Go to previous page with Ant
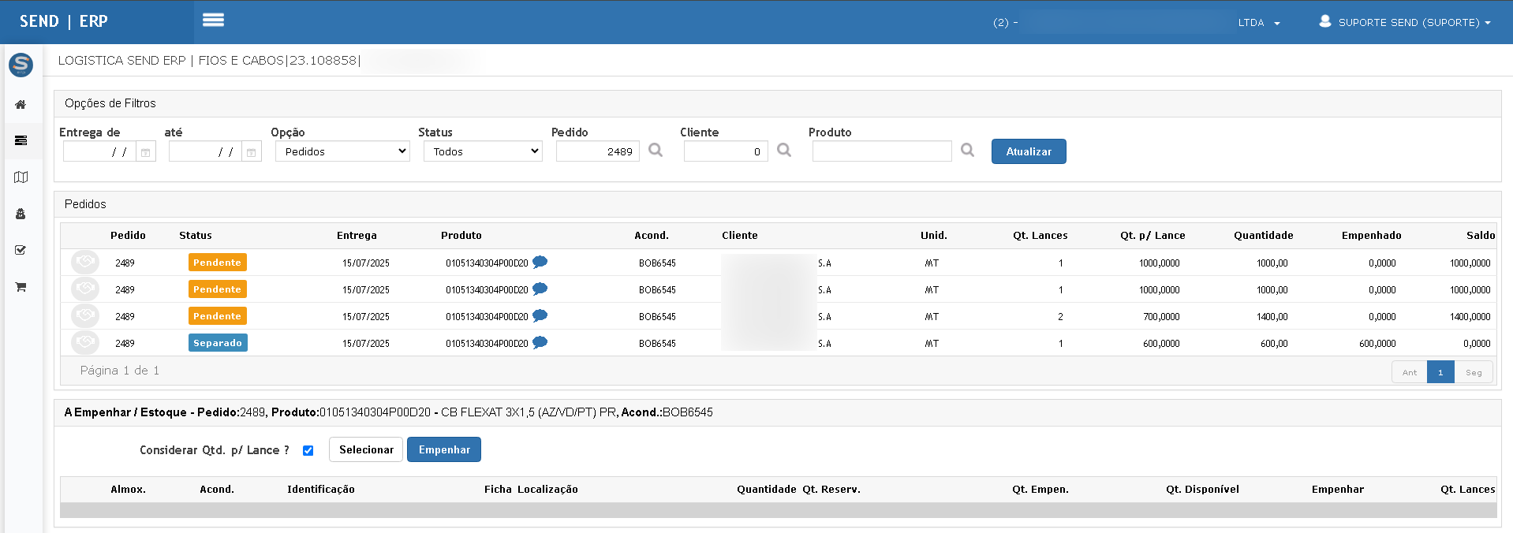The width and height of the screenshot is (1513, 533). (1409, 372)
